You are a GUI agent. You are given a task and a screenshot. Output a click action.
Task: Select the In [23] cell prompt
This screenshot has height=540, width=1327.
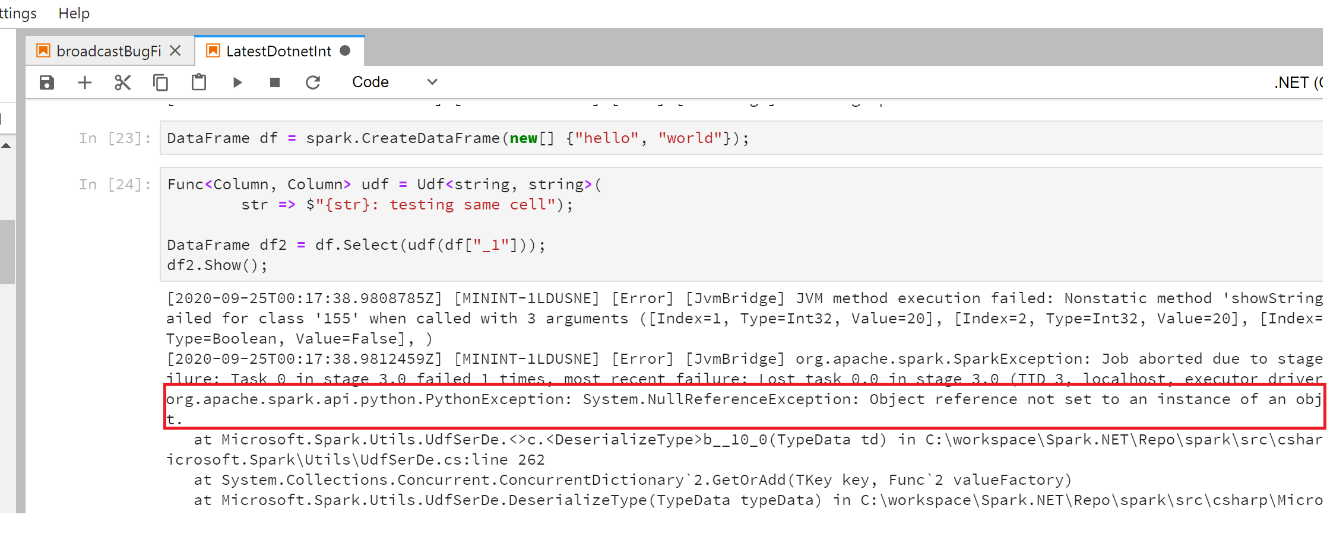(x=115, y=138)
